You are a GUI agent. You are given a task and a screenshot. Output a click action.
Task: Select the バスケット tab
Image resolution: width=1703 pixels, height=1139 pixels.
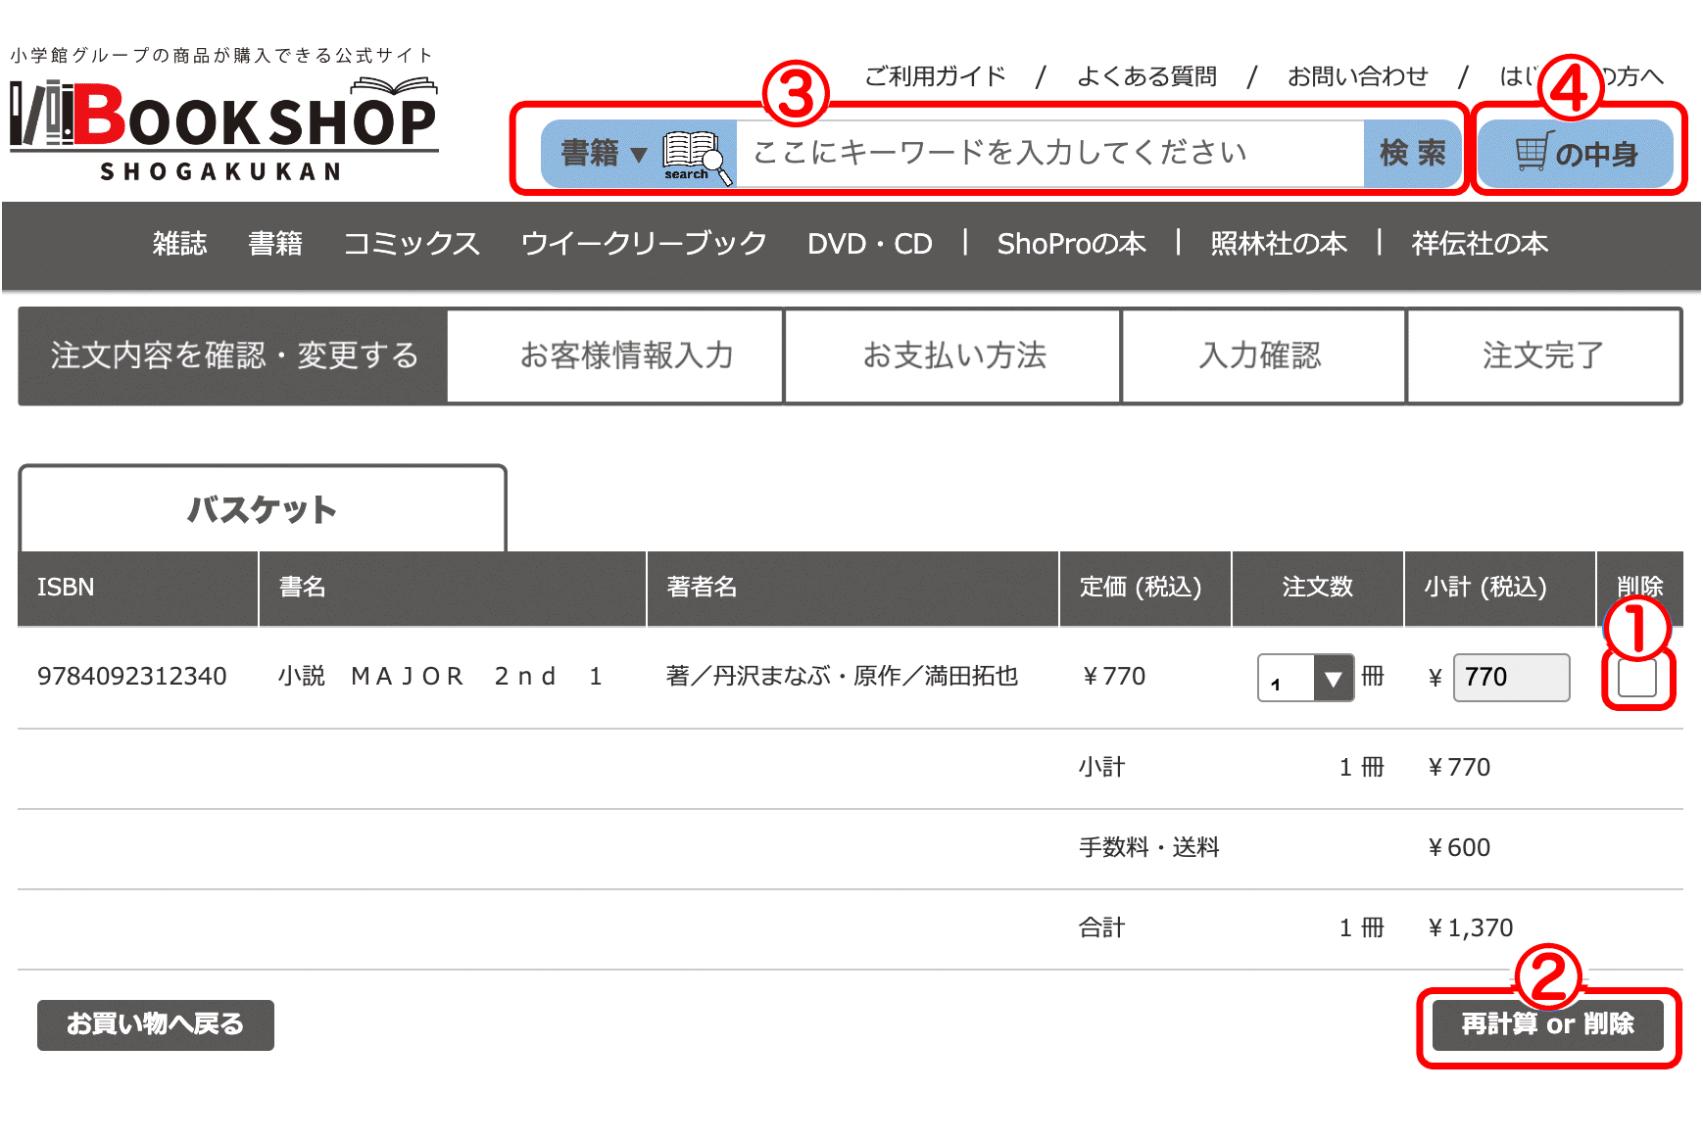click(x=262, y=509)
